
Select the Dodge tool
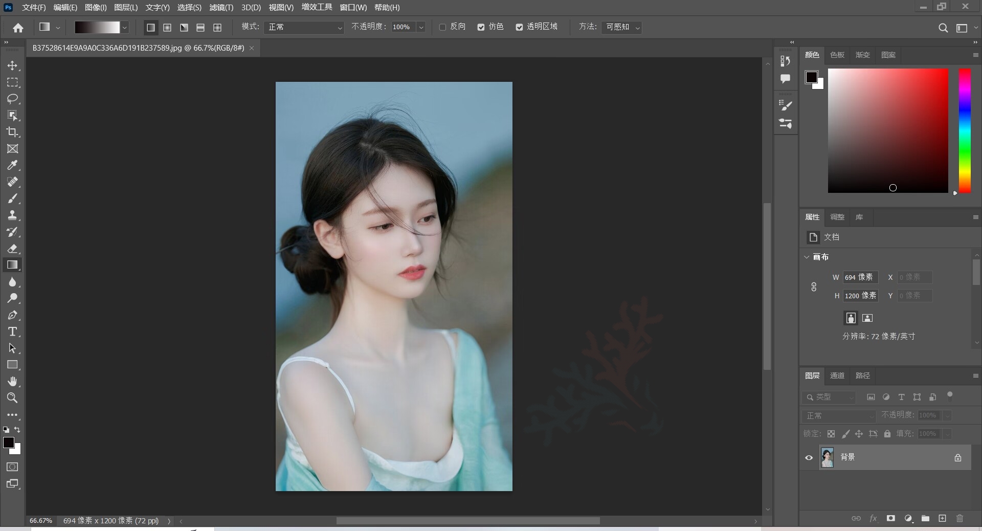coord(12,298)
